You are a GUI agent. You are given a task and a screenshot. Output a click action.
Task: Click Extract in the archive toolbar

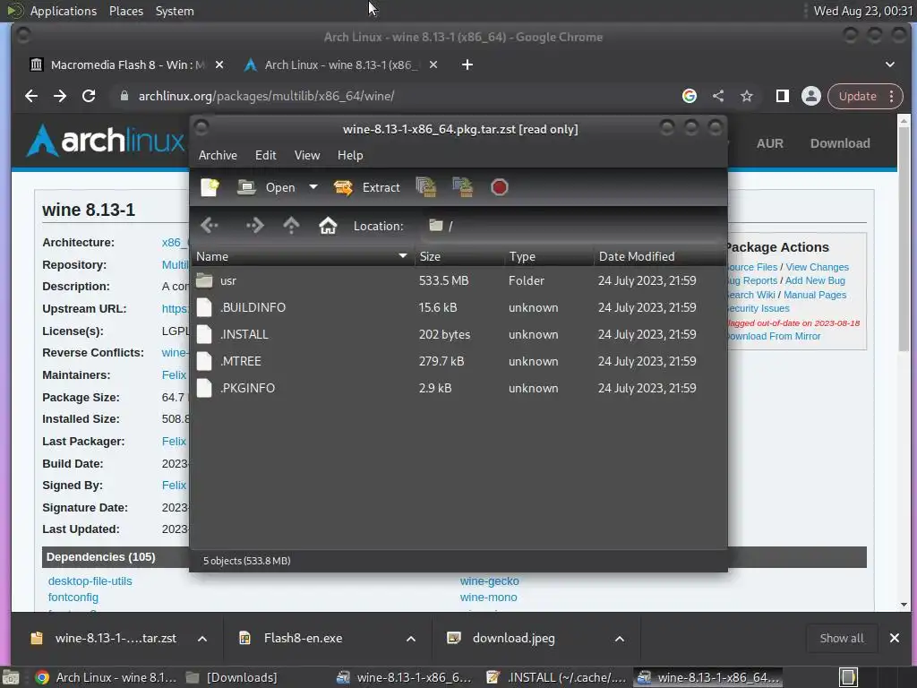click(366, 187)
